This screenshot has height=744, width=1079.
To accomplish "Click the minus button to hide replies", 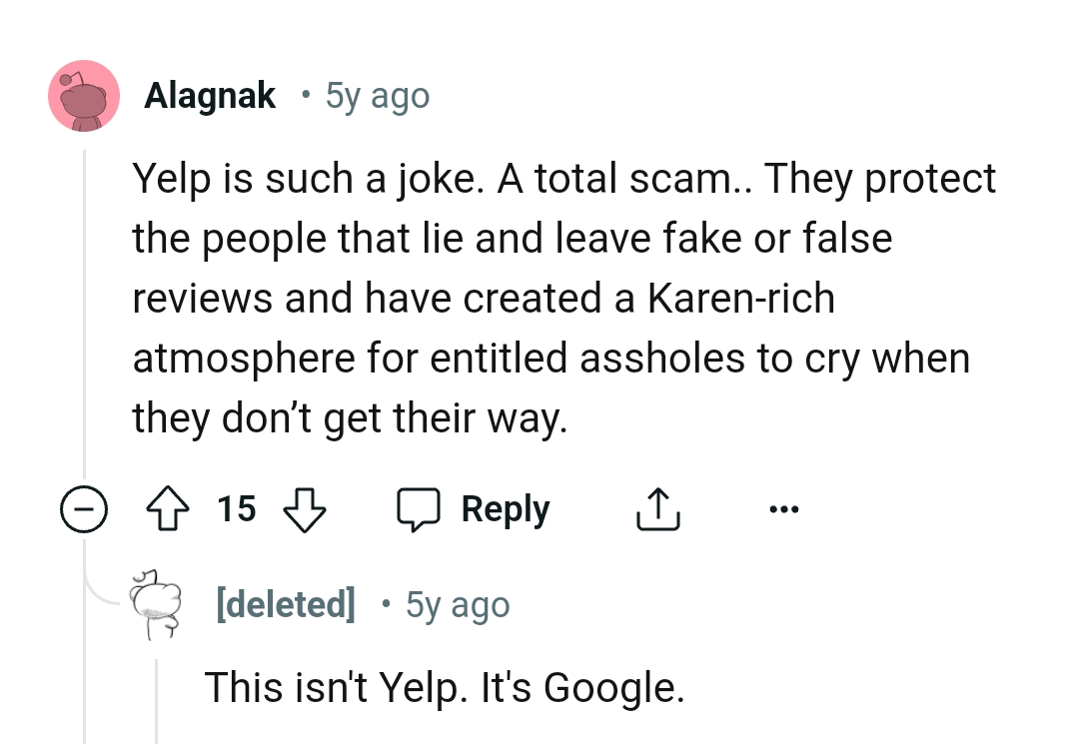I will [85, 510].
